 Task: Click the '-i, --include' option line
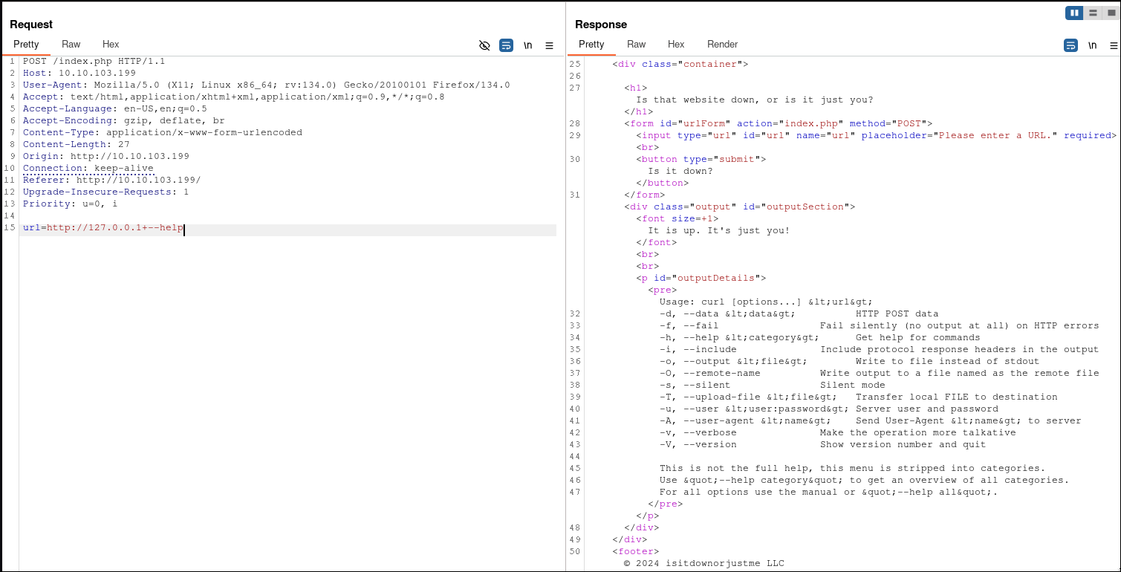click(880, 349)
